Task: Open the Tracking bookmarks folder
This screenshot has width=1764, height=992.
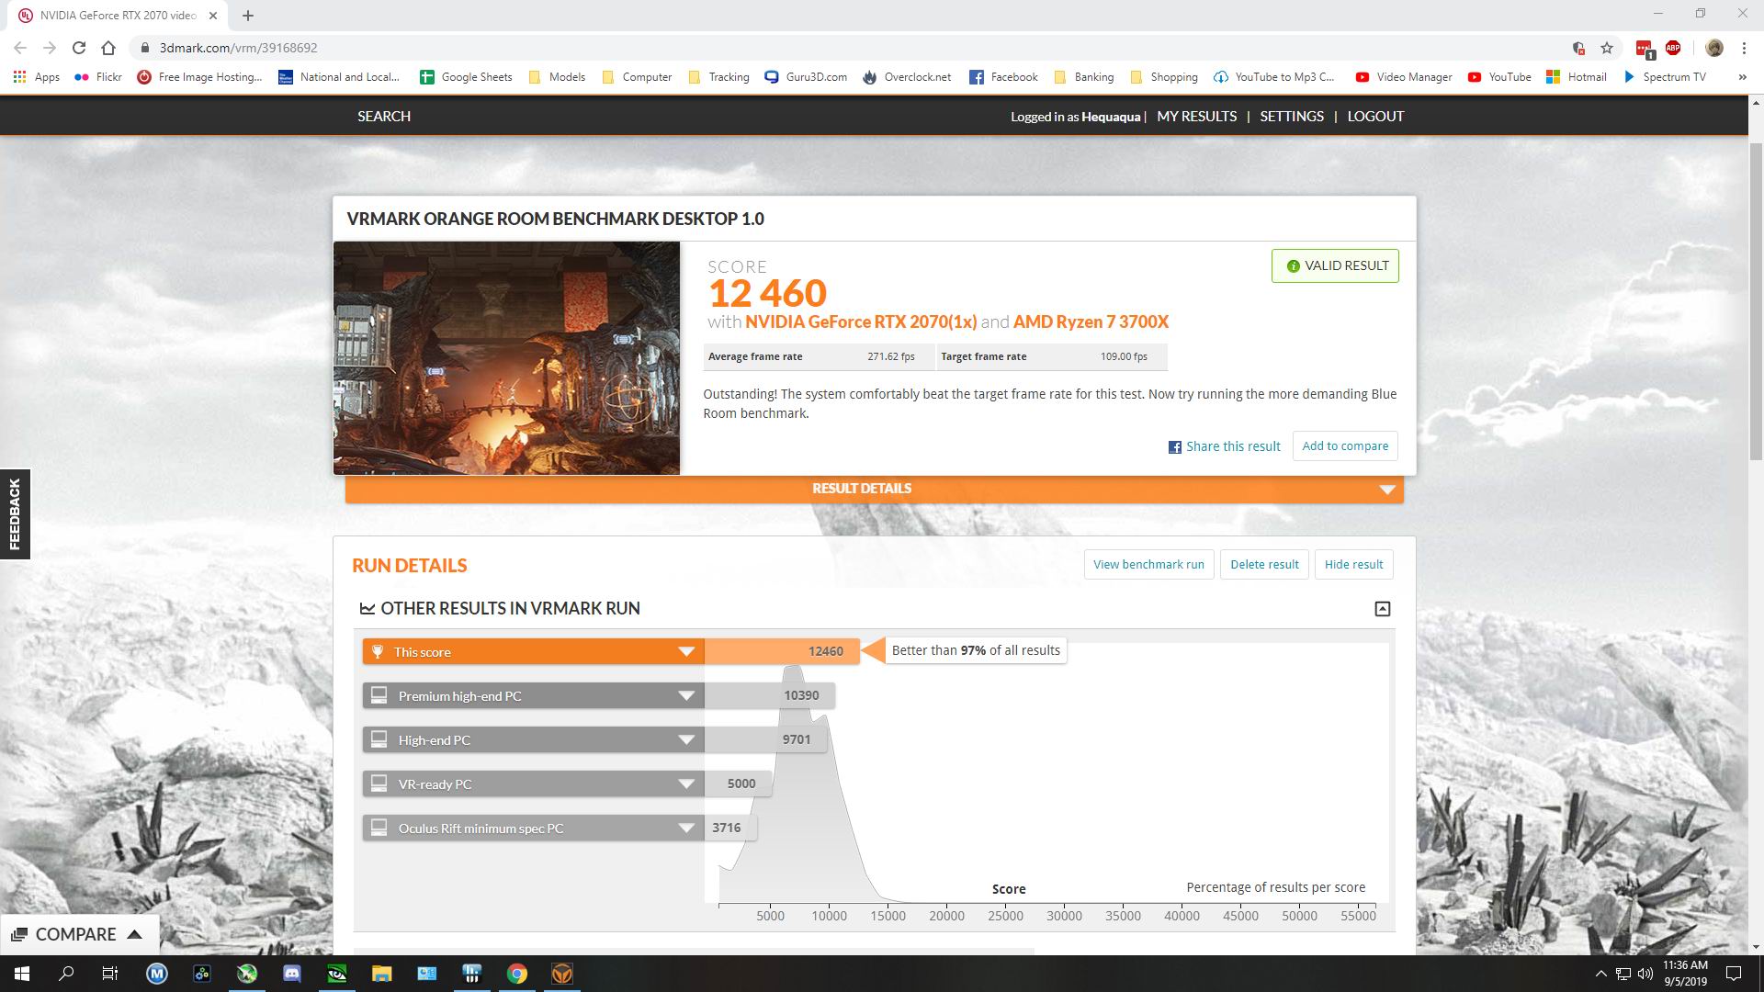Action: tap(718, 77)
